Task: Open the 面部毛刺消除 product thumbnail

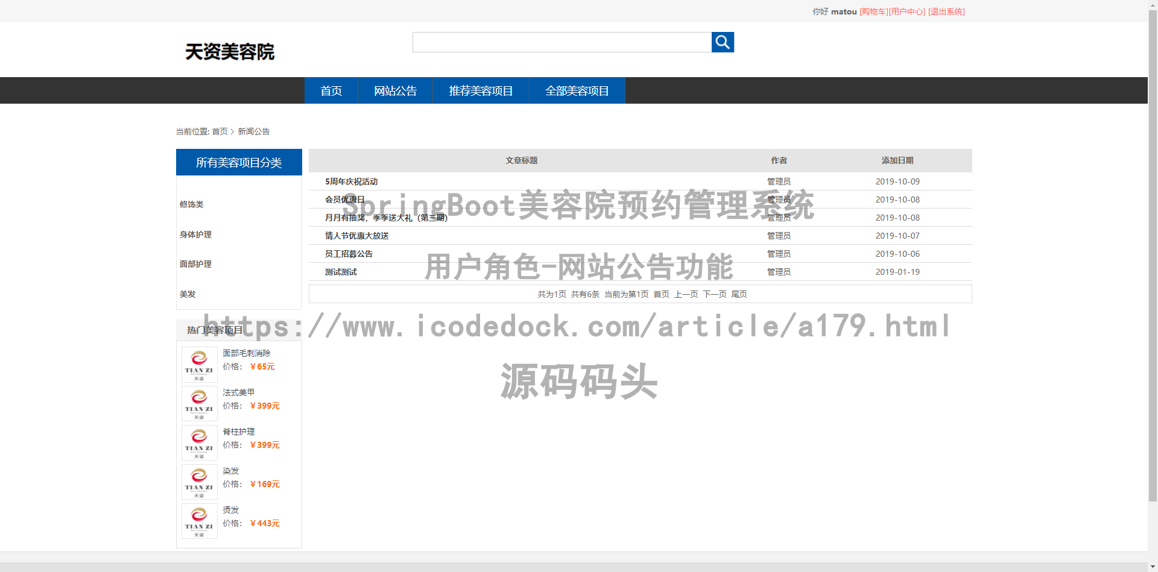Action: pos(200,365)
